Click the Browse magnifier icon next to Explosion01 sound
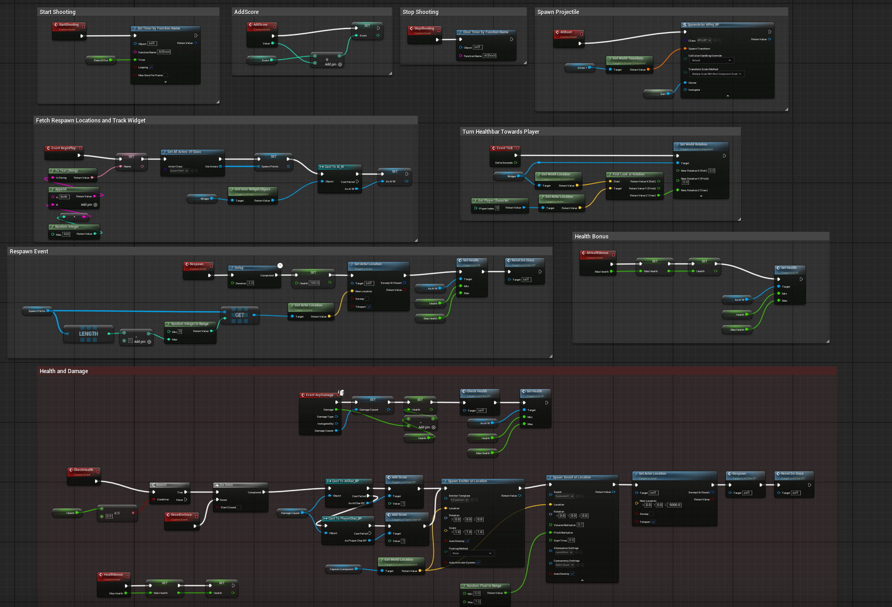This screenshot has height=607, width=892. tap(581, 496)
